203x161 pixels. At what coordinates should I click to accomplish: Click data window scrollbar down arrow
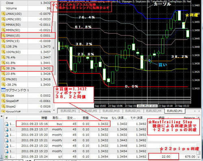(x=54, y=110)
